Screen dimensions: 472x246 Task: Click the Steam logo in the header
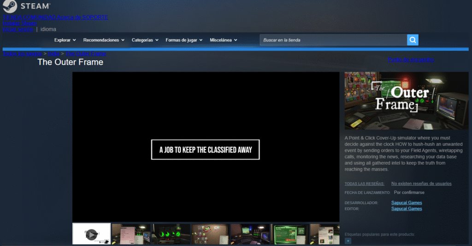(x=27, y=7)
